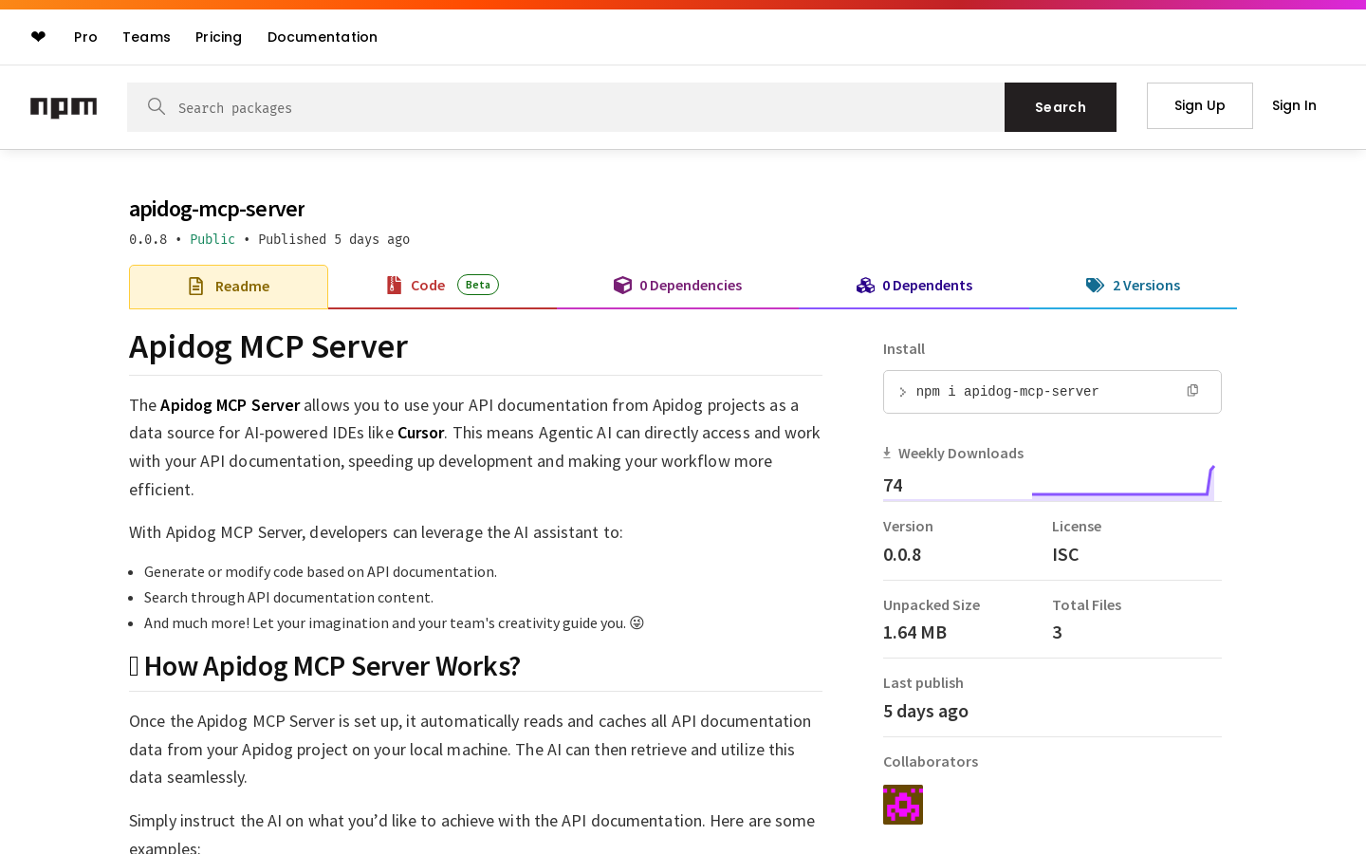Go to the npm logo home link
The image size is (1366, 854).
point(64,107)
